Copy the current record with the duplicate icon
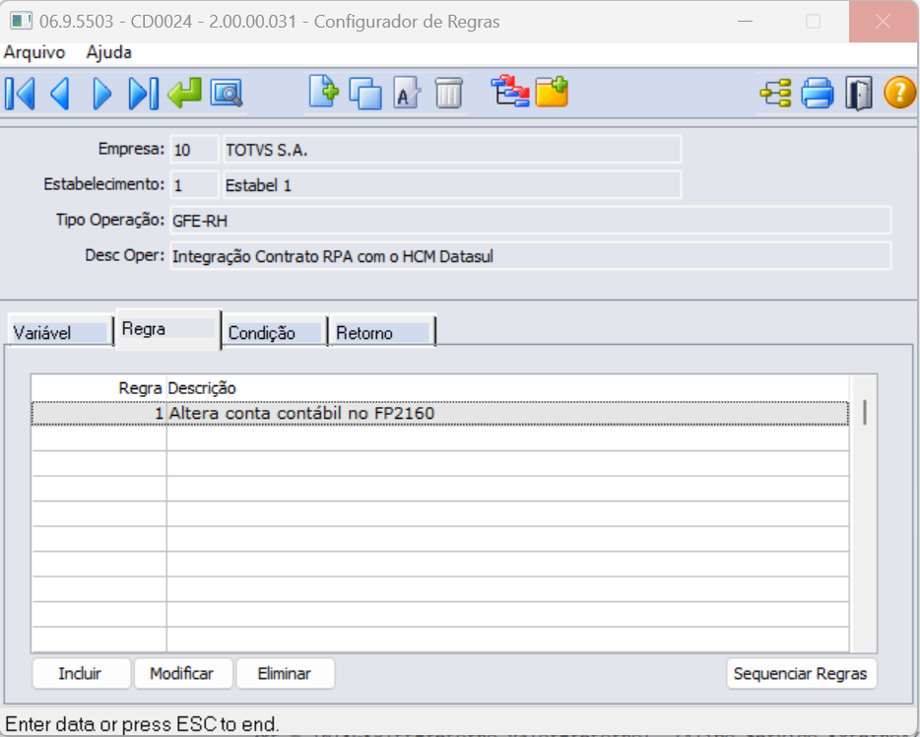Viewport: 920px width, 737px height. tap(365, 94)
